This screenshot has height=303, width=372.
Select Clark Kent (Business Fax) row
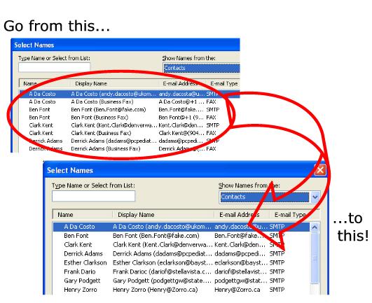pos(130,133)
